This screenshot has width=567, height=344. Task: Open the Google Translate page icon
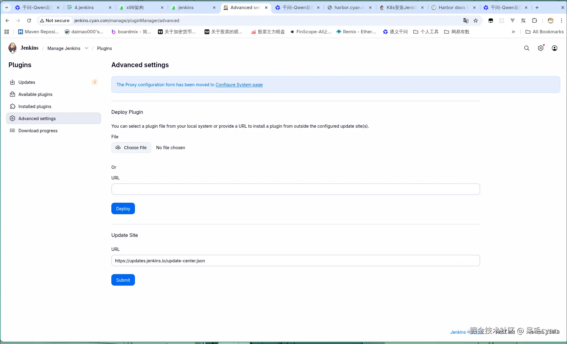point(466,21)
